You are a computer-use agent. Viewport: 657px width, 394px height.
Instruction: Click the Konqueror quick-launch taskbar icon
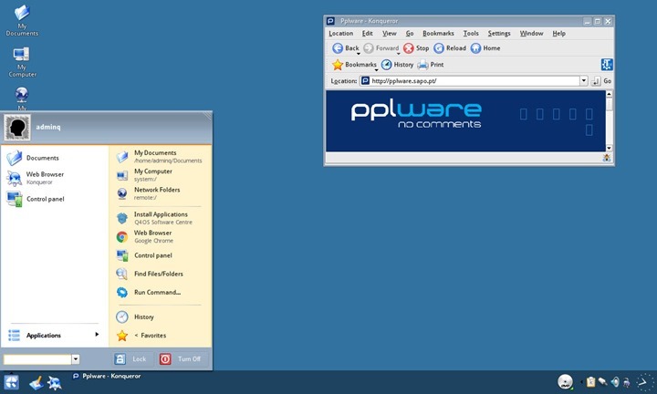[x=55, y=383]
